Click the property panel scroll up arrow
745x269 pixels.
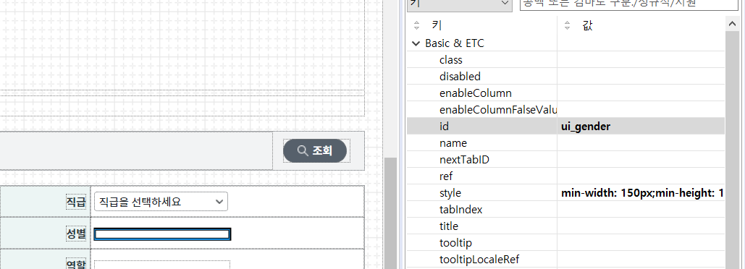[x=732, y=23]
